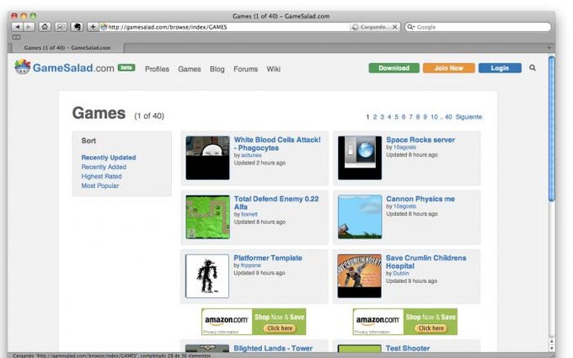The image size is (573, 358).
Task: Click the White Blood Cells Attack thumbnail
Action: (207, 158)
